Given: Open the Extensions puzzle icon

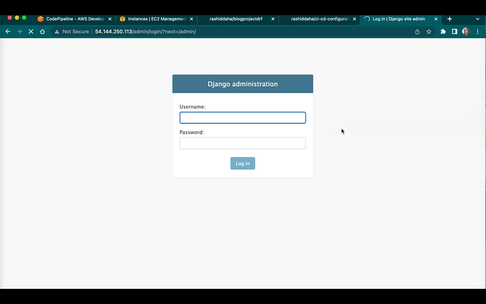Looking at the screenshot, I should (443, 32).
